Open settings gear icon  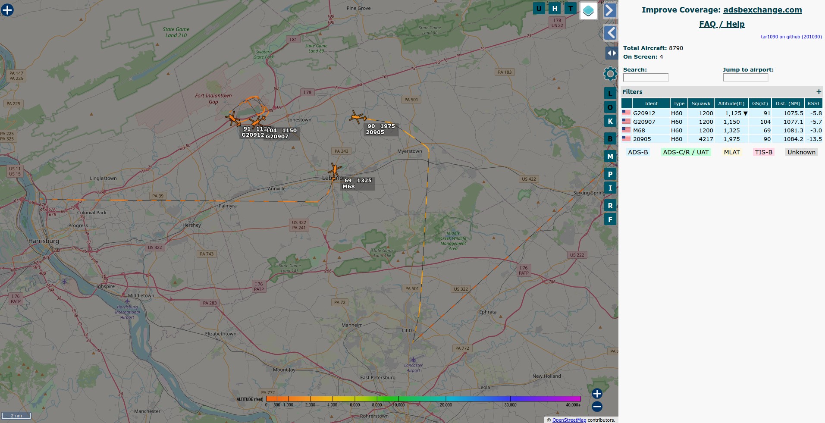coord(610,74)
